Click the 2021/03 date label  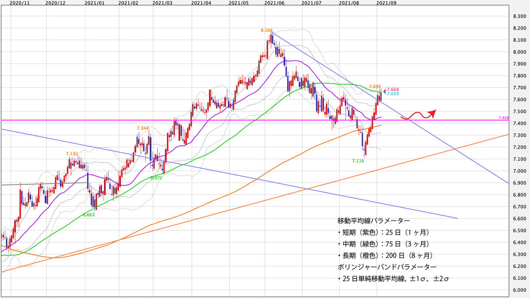click(x=162, y=3)
